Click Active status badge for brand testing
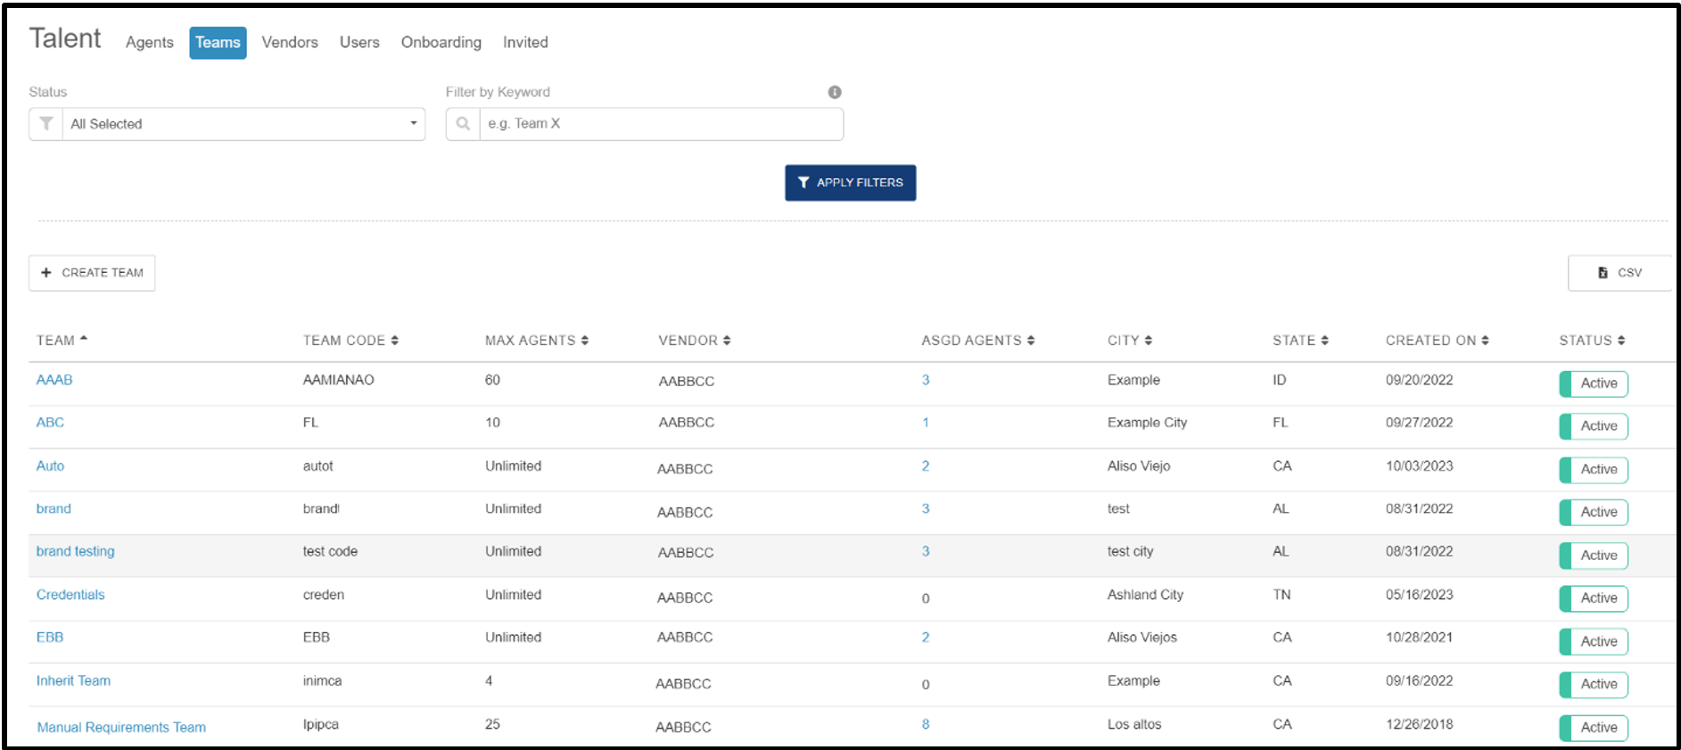 click(1594, 556)
